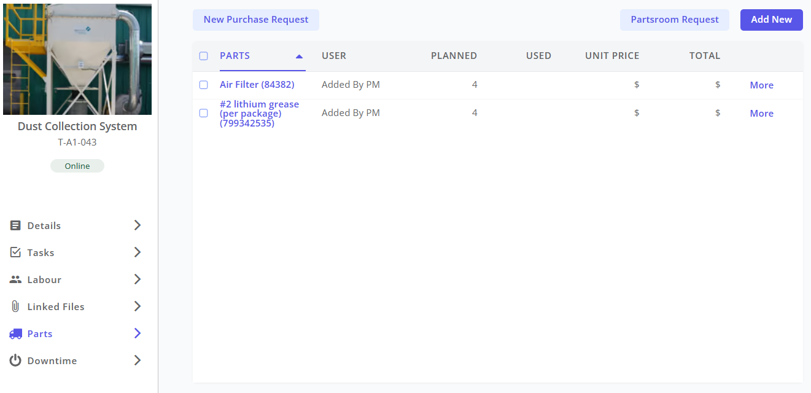Viewport: 811px width, 393px height.
Task: Open the Tasks menu item
Action: pyautogui.click(x=76, y=252)
